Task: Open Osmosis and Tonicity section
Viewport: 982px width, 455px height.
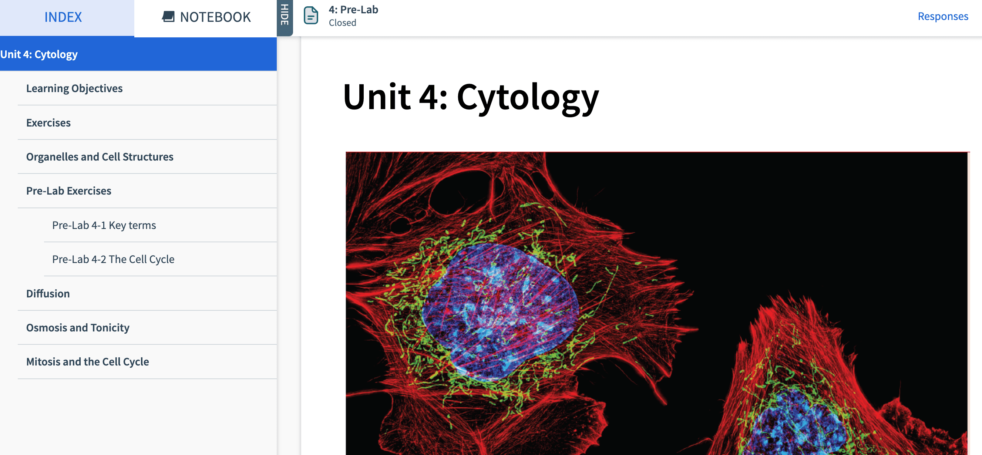Action: point(147,328)
